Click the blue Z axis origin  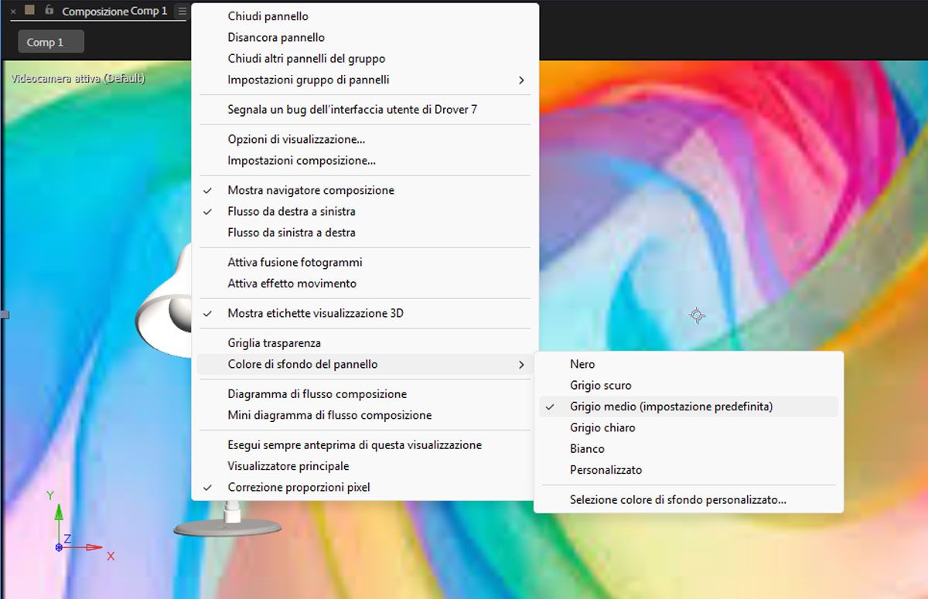pos(59,547)
